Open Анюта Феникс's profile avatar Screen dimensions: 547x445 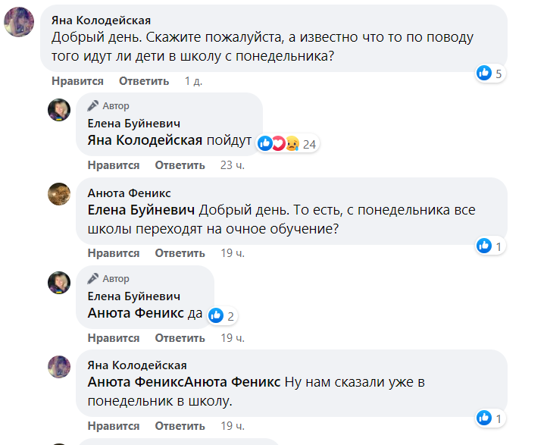[60, 194]
